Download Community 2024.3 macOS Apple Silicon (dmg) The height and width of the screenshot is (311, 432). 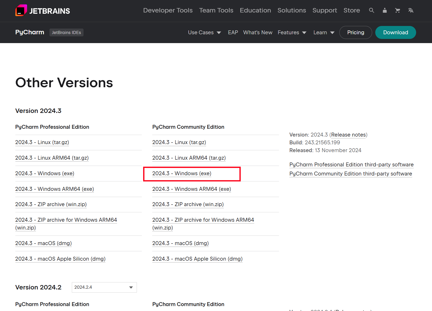pos(197,259)
